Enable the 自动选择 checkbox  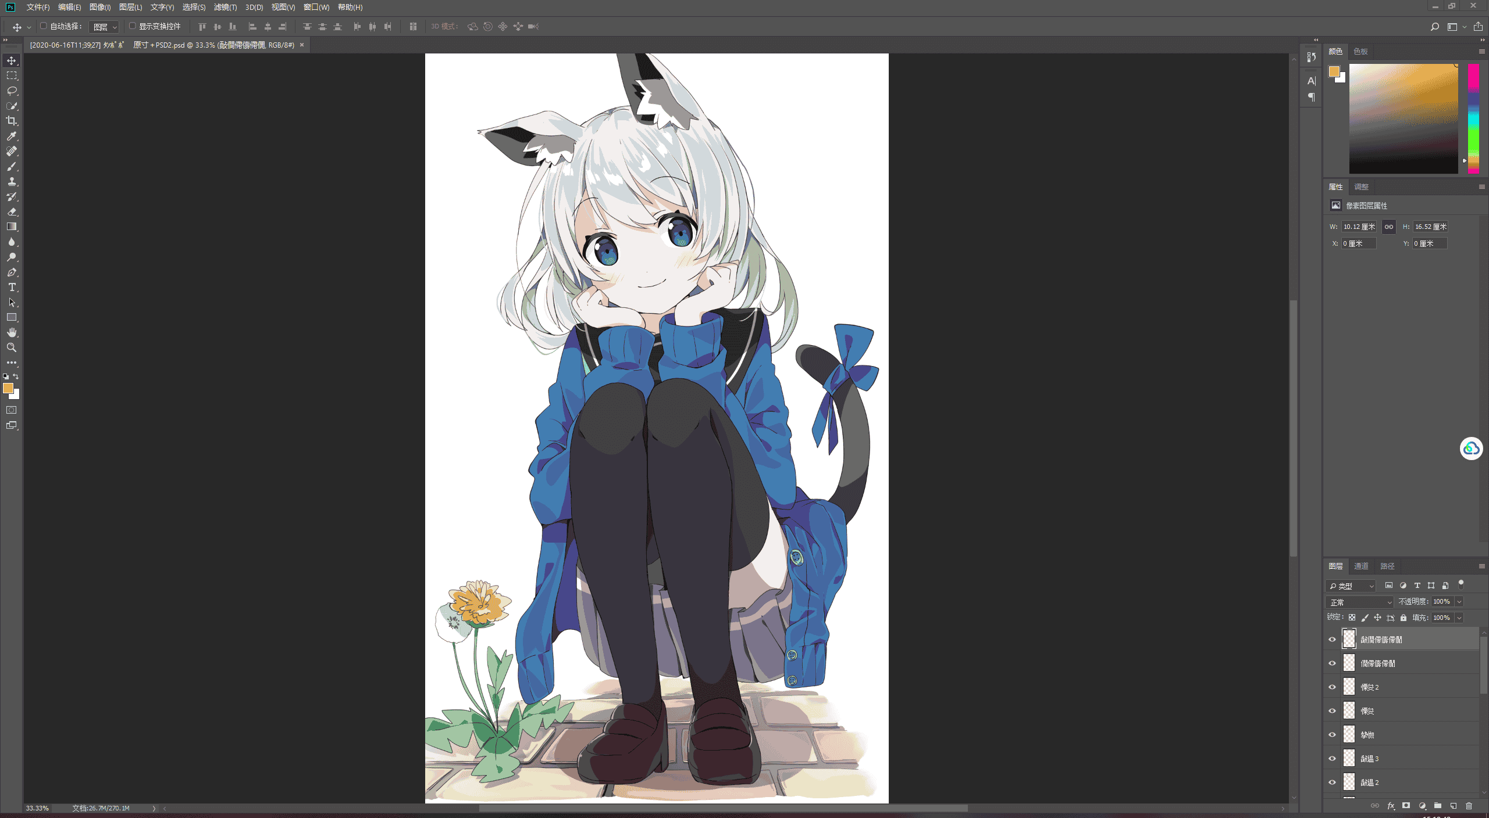(x=43, y=26)
